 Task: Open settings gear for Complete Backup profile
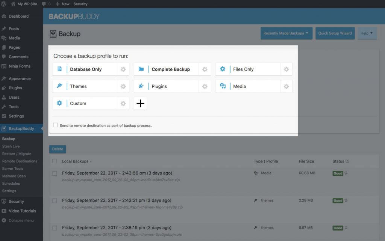[205, 69]
